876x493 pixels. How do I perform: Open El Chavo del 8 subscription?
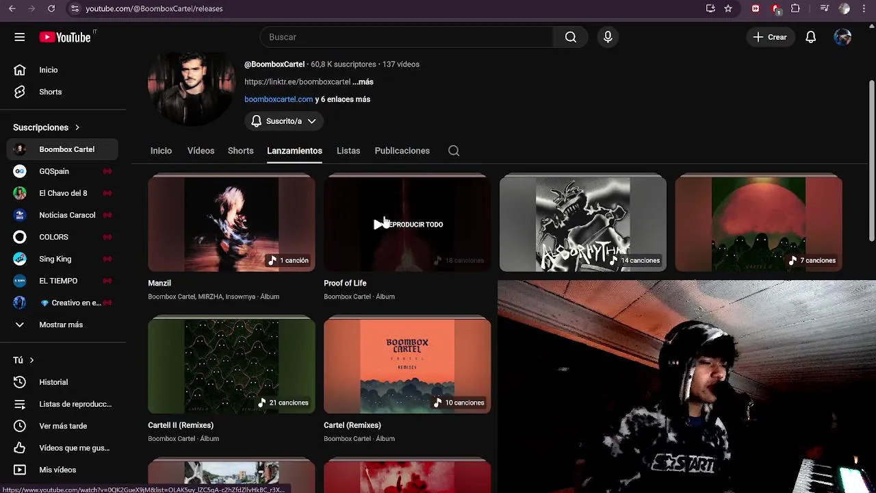[63, 193]
